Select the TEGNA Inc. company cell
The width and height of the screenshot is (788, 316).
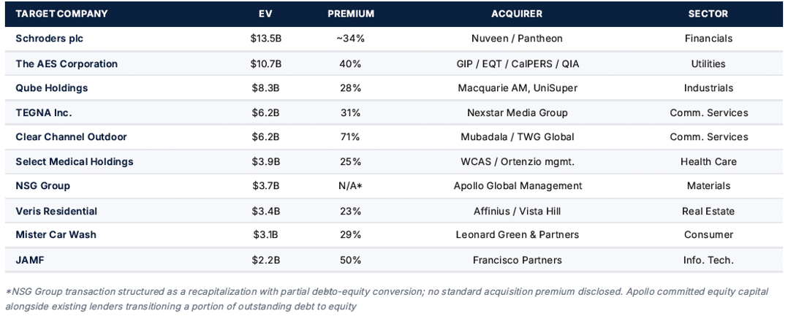pyautogui.click(x=44, y=112)
